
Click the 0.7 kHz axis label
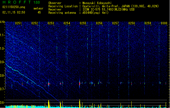tap(2, 89)
